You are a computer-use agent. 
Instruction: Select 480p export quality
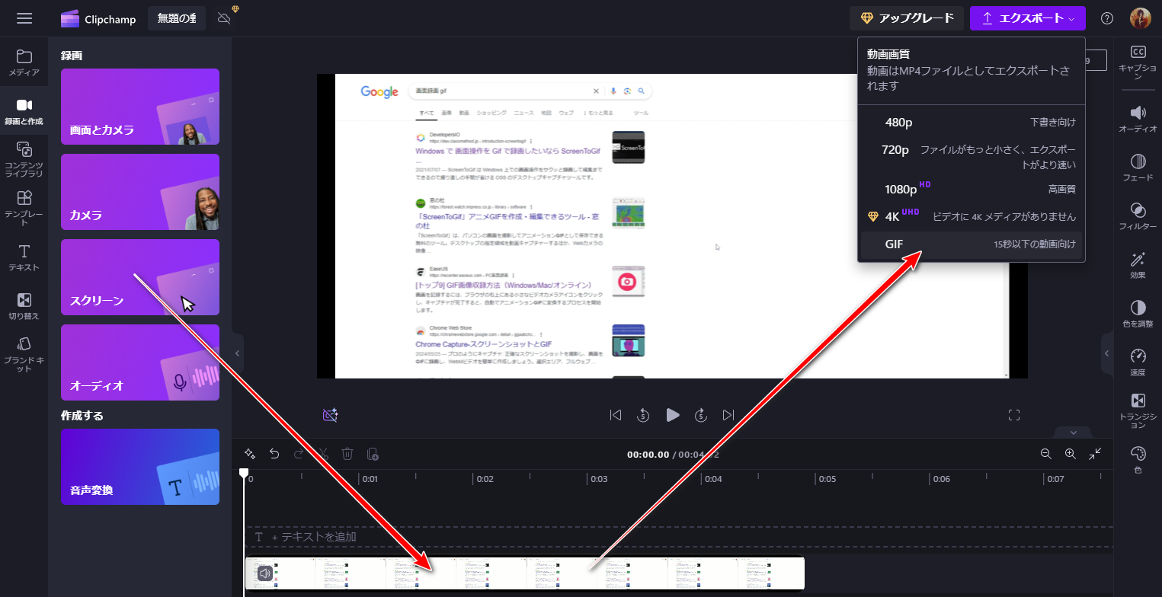(972, 122)
